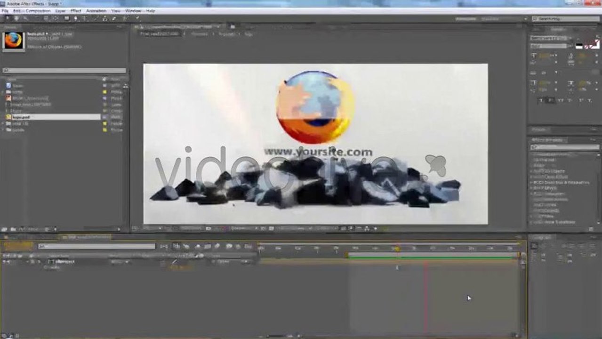Toggle hide shy layers switch in timeline
The image size is (602, 339).
click(x=198, y=246)
